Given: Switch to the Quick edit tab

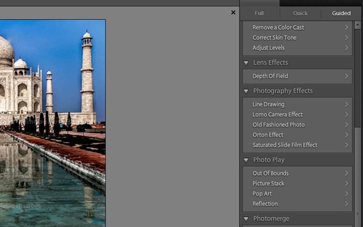Looking at the screenshot, I should click(x=300, y=13).
